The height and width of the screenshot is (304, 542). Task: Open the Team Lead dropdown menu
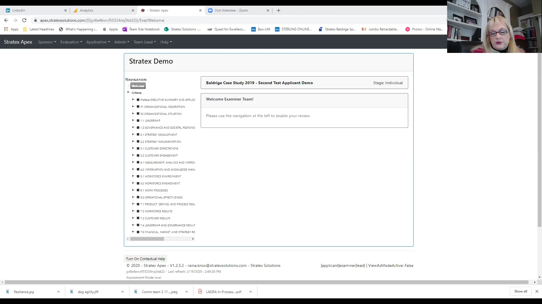tap(145, 42)
